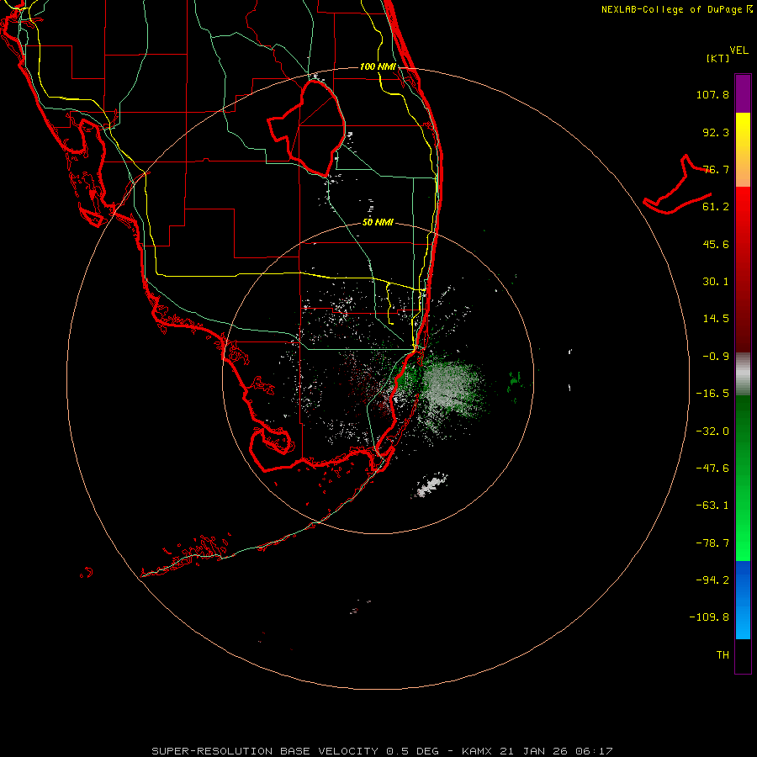The width and height of the screenshot is (757, 757).
Task: Click the -78.7 velocity scale value
Action: click(712, 543)
